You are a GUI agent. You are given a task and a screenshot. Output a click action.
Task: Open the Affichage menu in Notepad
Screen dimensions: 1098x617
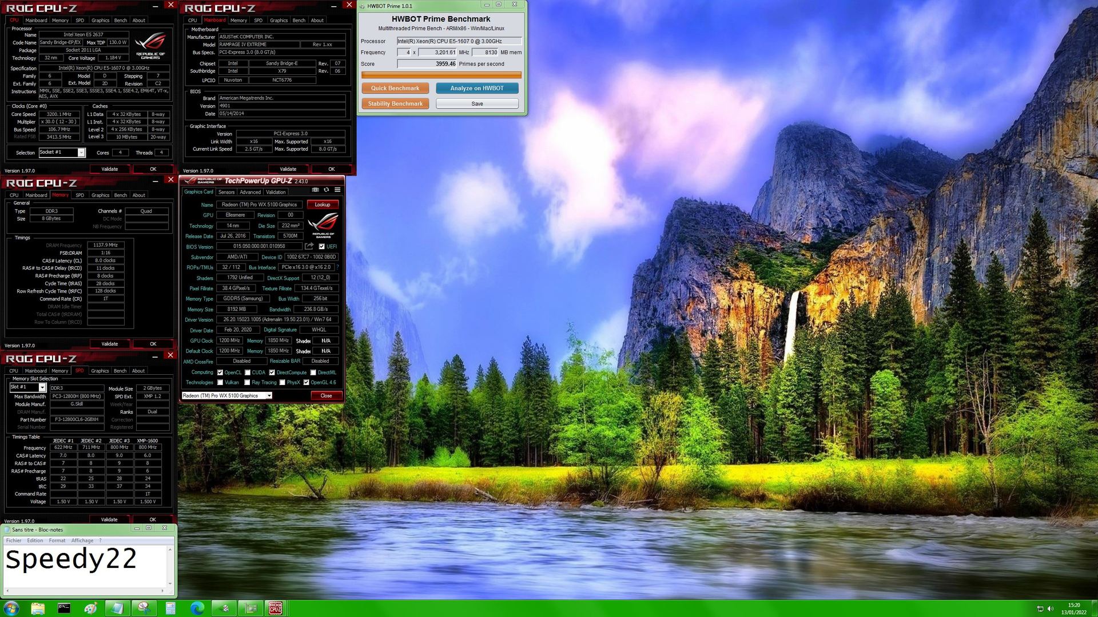click(x=82, y=540)
